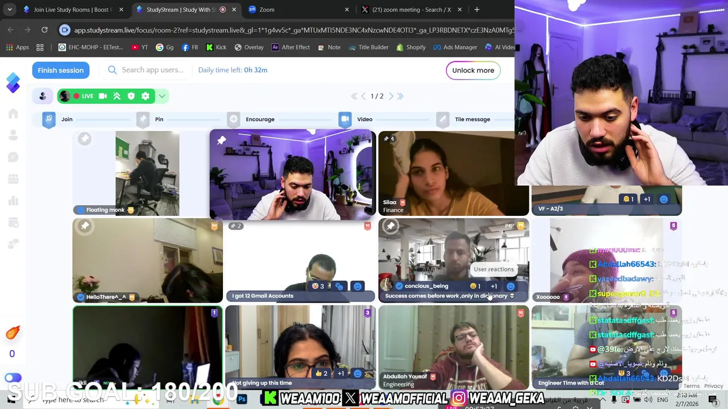Open Apps bookmark
This screenshot has width=728, height=409.
click(16, 47)
